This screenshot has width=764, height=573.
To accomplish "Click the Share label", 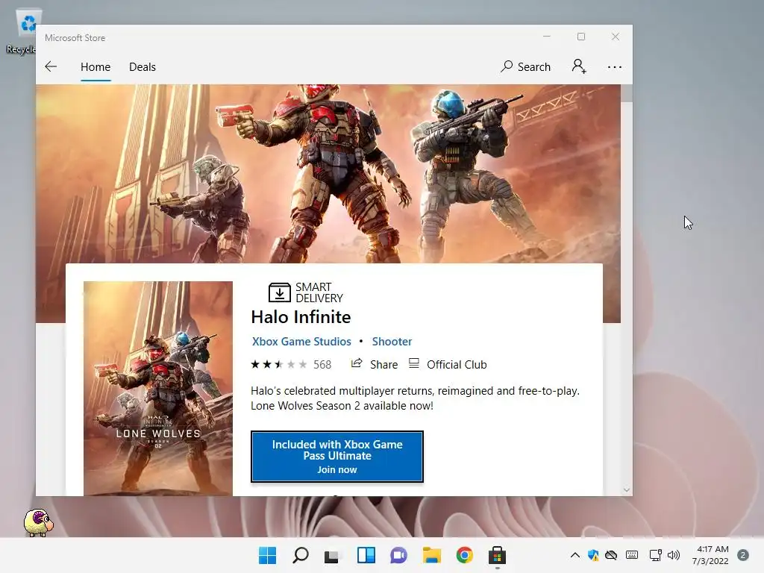I will pyautogui.click(x=384, y=364).
